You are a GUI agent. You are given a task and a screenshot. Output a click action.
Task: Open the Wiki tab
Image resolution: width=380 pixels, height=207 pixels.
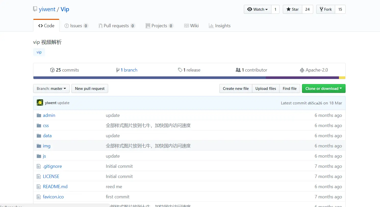[x=192, y=26]
